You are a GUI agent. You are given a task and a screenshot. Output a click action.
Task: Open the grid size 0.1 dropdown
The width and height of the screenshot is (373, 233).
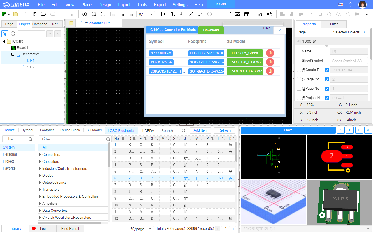(x=146, y=14)
